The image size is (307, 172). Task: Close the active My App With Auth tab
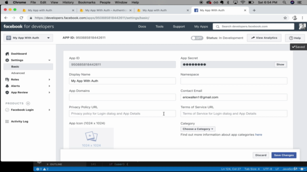pyautogui.click(x=245, y=11)
